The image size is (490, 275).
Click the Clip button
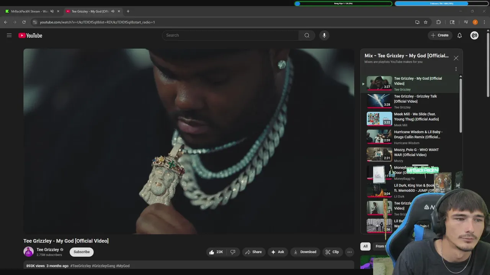332,252
